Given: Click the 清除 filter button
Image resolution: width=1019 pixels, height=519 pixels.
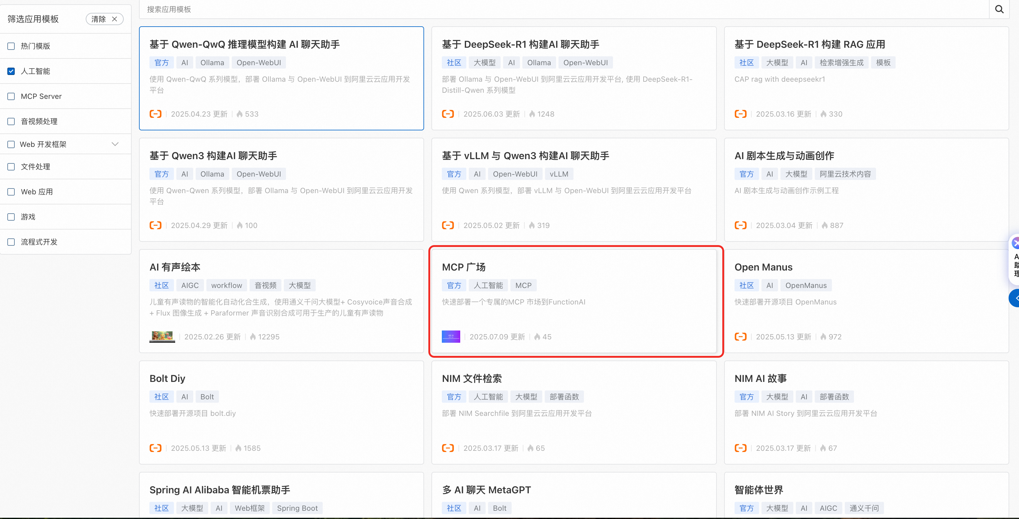Looking at the screenshot, I should click(x=99, y=19).
